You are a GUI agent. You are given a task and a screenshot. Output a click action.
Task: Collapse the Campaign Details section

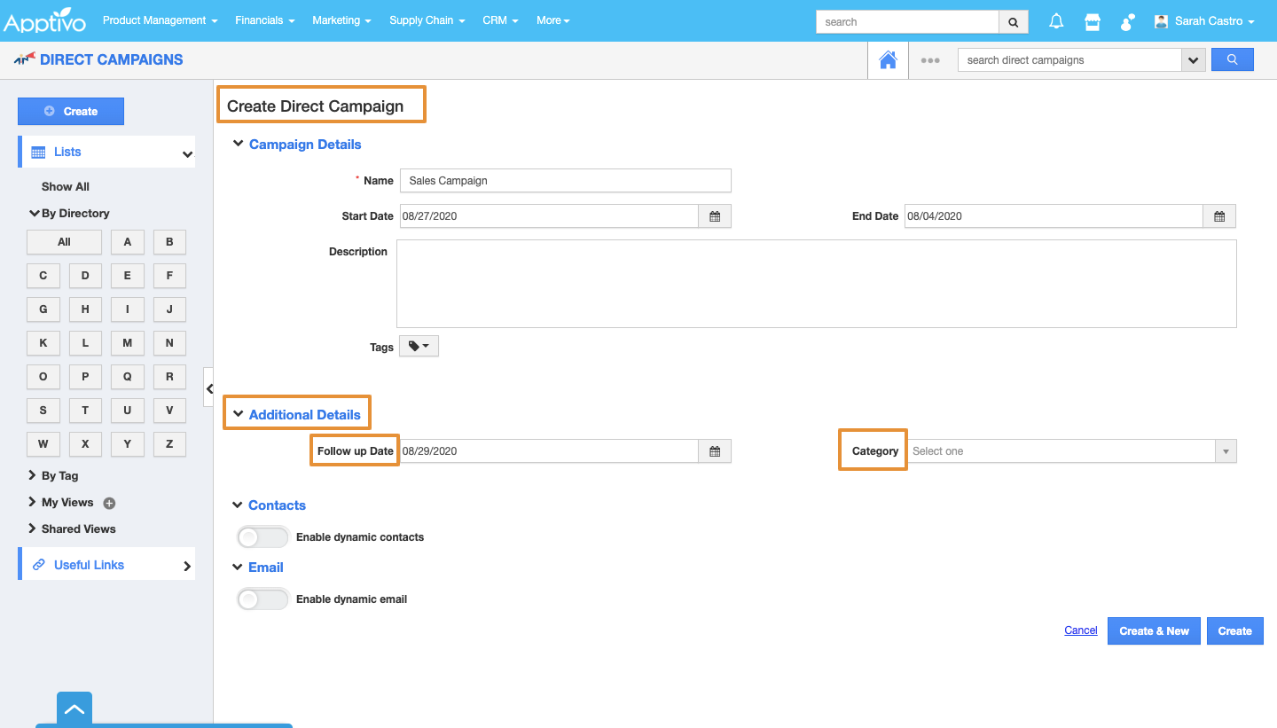[238, 144]
